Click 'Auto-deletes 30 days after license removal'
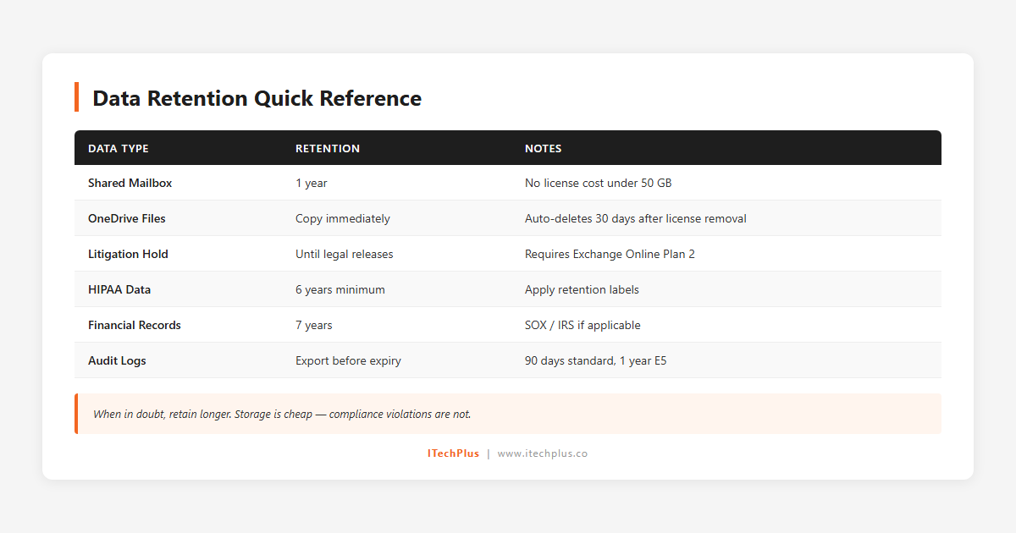 (x=636, y=218)
